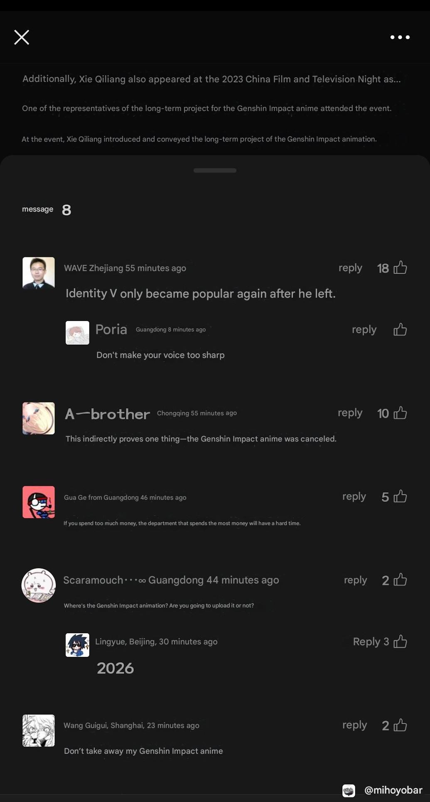Close the post with the X icon

click(22, 37)
